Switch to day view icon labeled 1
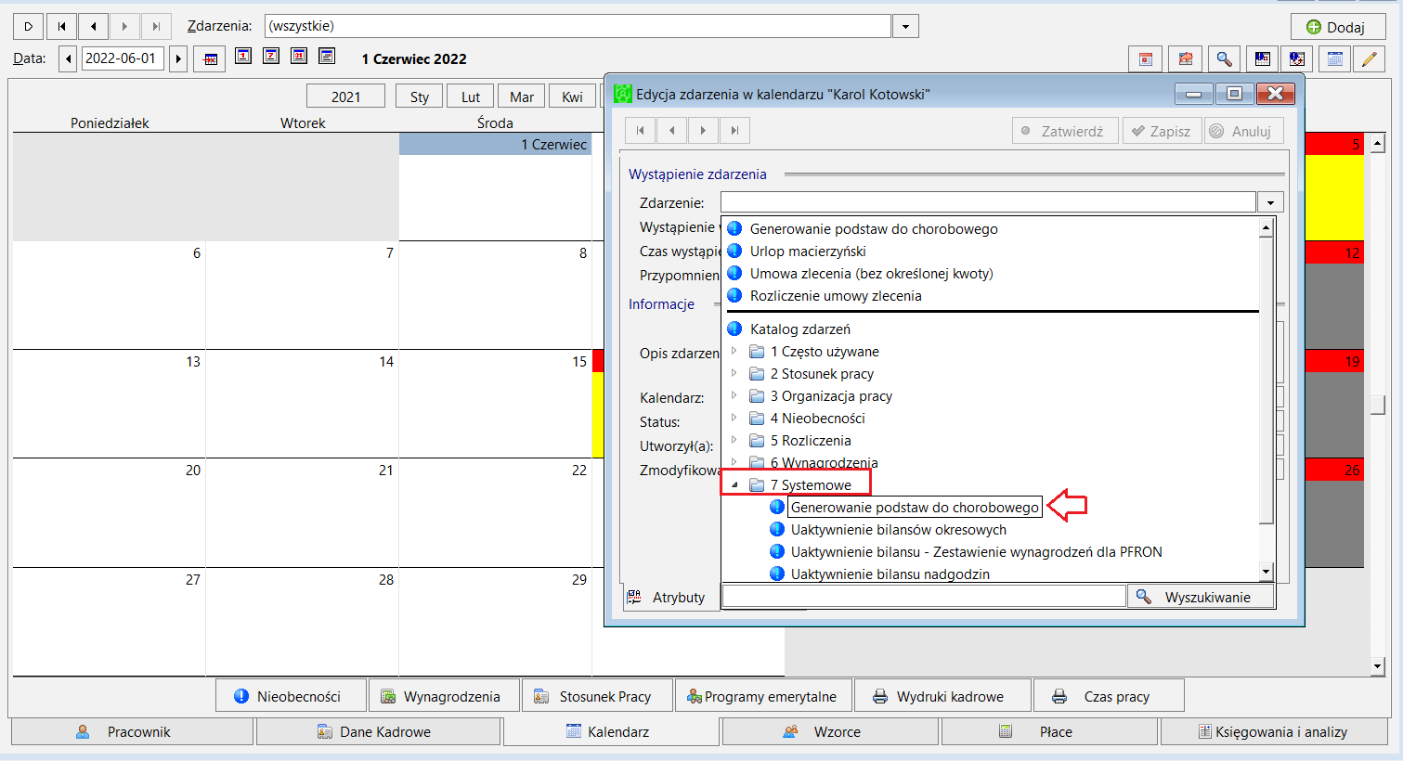Screen dimensions: 1403x761 (243, 57)
